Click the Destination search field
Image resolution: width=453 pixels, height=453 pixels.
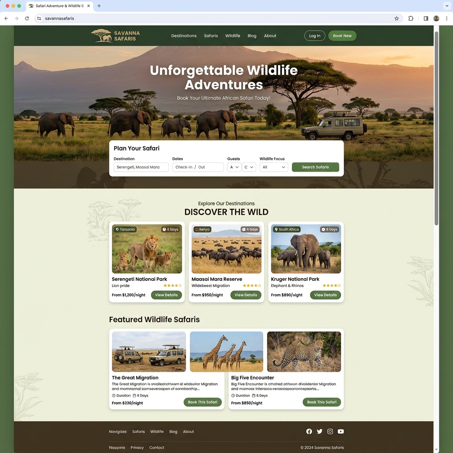point(141,167)
